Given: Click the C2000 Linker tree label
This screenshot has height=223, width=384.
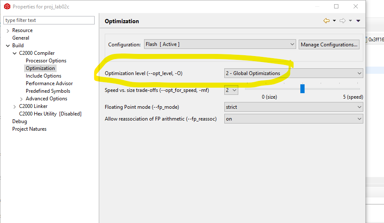Looking at the screenshot, I should click(33, 106).
